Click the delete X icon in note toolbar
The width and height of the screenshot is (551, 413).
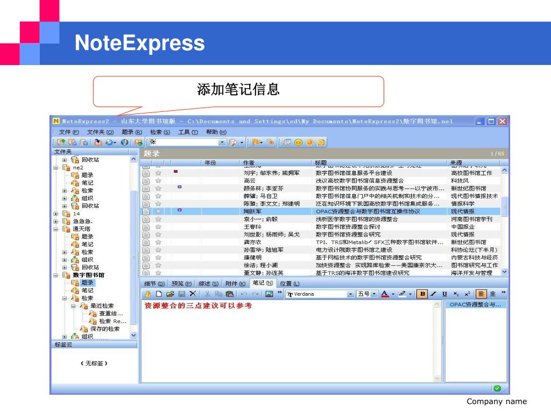pos(193,294)
